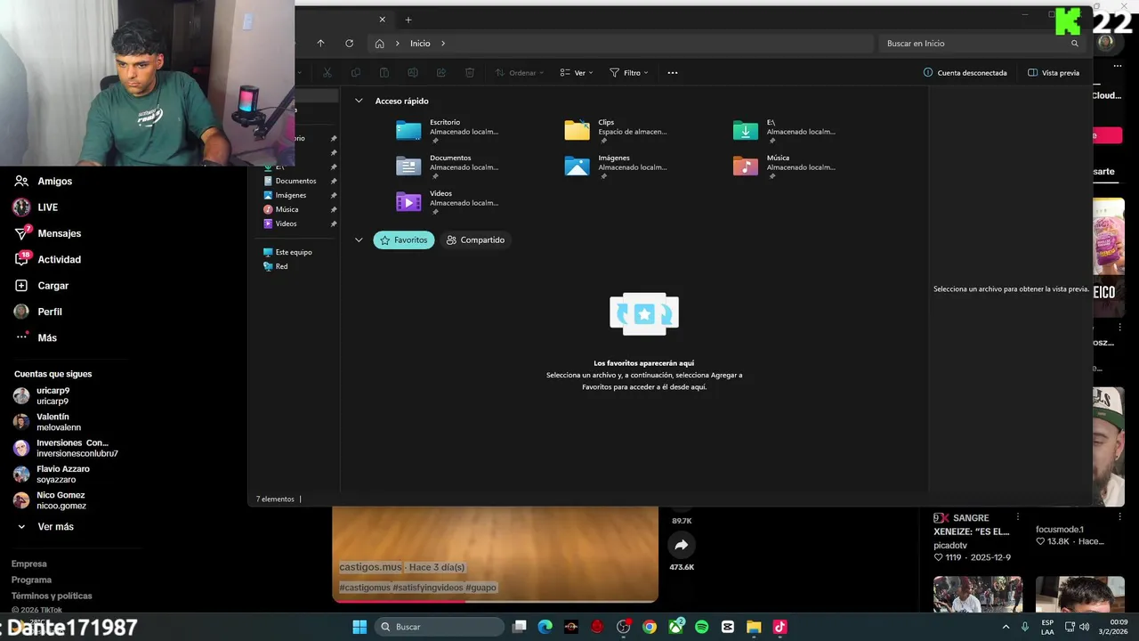Open the Música folder tile
Image resolution: width=1139 pixels, height=641 pixels.
[x=784, y=166]
